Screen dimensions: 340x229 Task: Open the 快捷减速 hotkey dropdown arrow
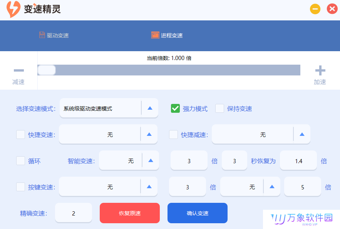(302, 134)
